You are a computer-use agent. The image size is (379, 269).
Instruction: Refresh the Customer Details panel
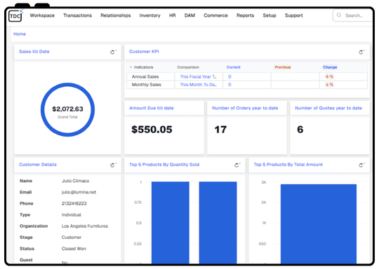(x=113, y=165)
